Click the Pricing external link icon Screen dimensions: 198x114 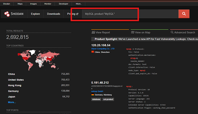point(77,14)
